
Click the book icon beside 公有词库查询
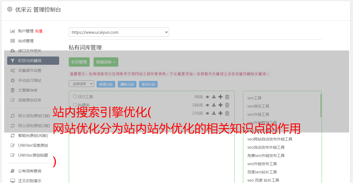13,171
